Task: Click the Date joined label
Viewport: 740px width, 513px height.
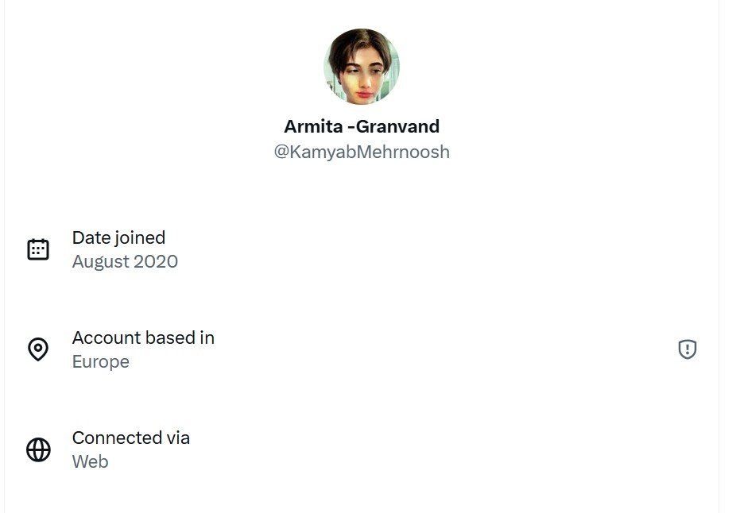Action: pyautogui.click(x=118, y=237)
